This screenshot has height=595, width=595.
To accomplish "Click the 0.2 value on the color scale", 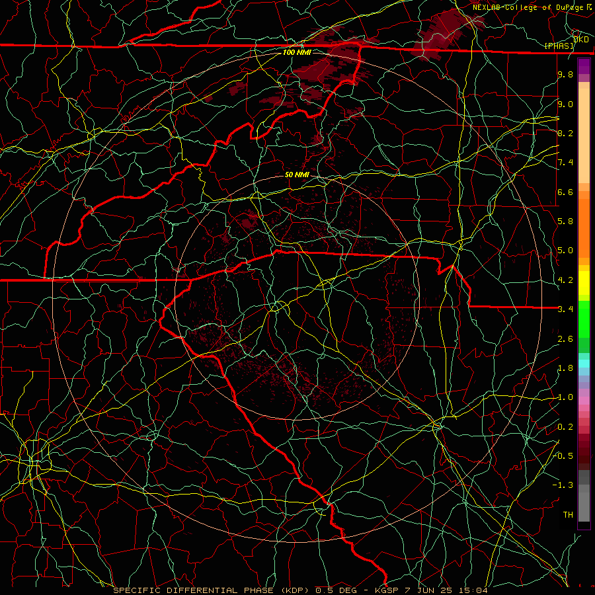I will click(x=565, y=427).
